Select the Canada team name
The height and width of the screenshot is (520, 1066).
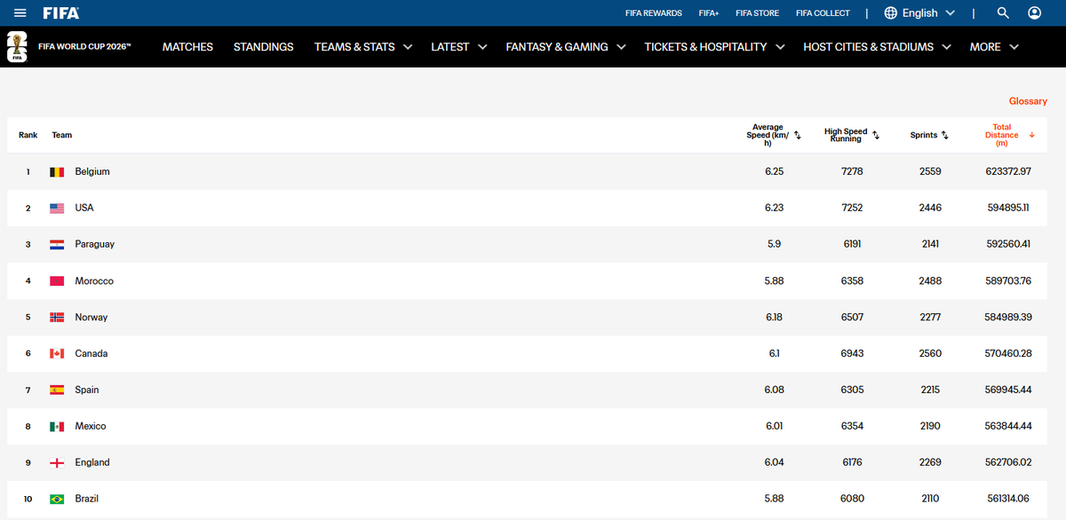91,353
